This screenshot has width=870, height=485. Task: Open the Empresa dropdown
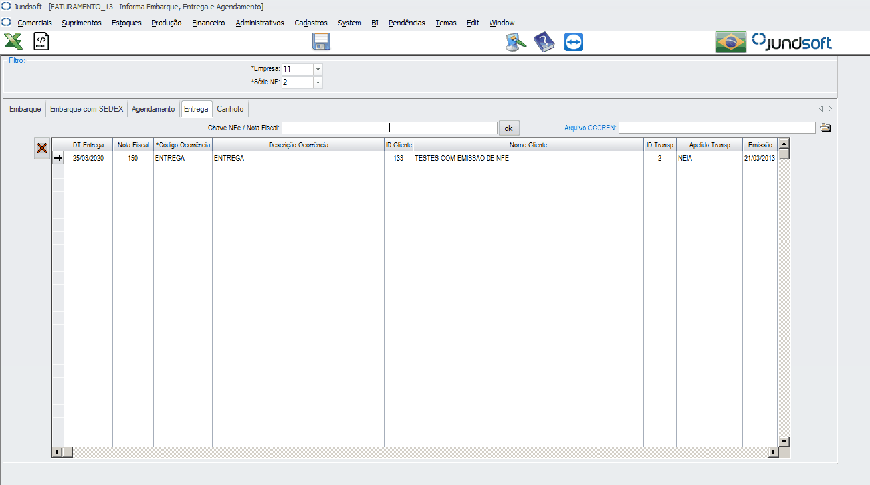[x=318, y=69]
